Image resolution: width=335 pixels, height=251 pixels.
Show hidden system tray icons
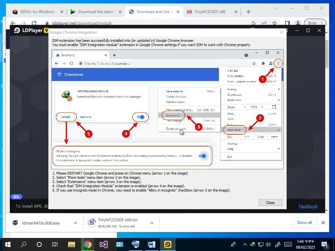pos(245,244)
